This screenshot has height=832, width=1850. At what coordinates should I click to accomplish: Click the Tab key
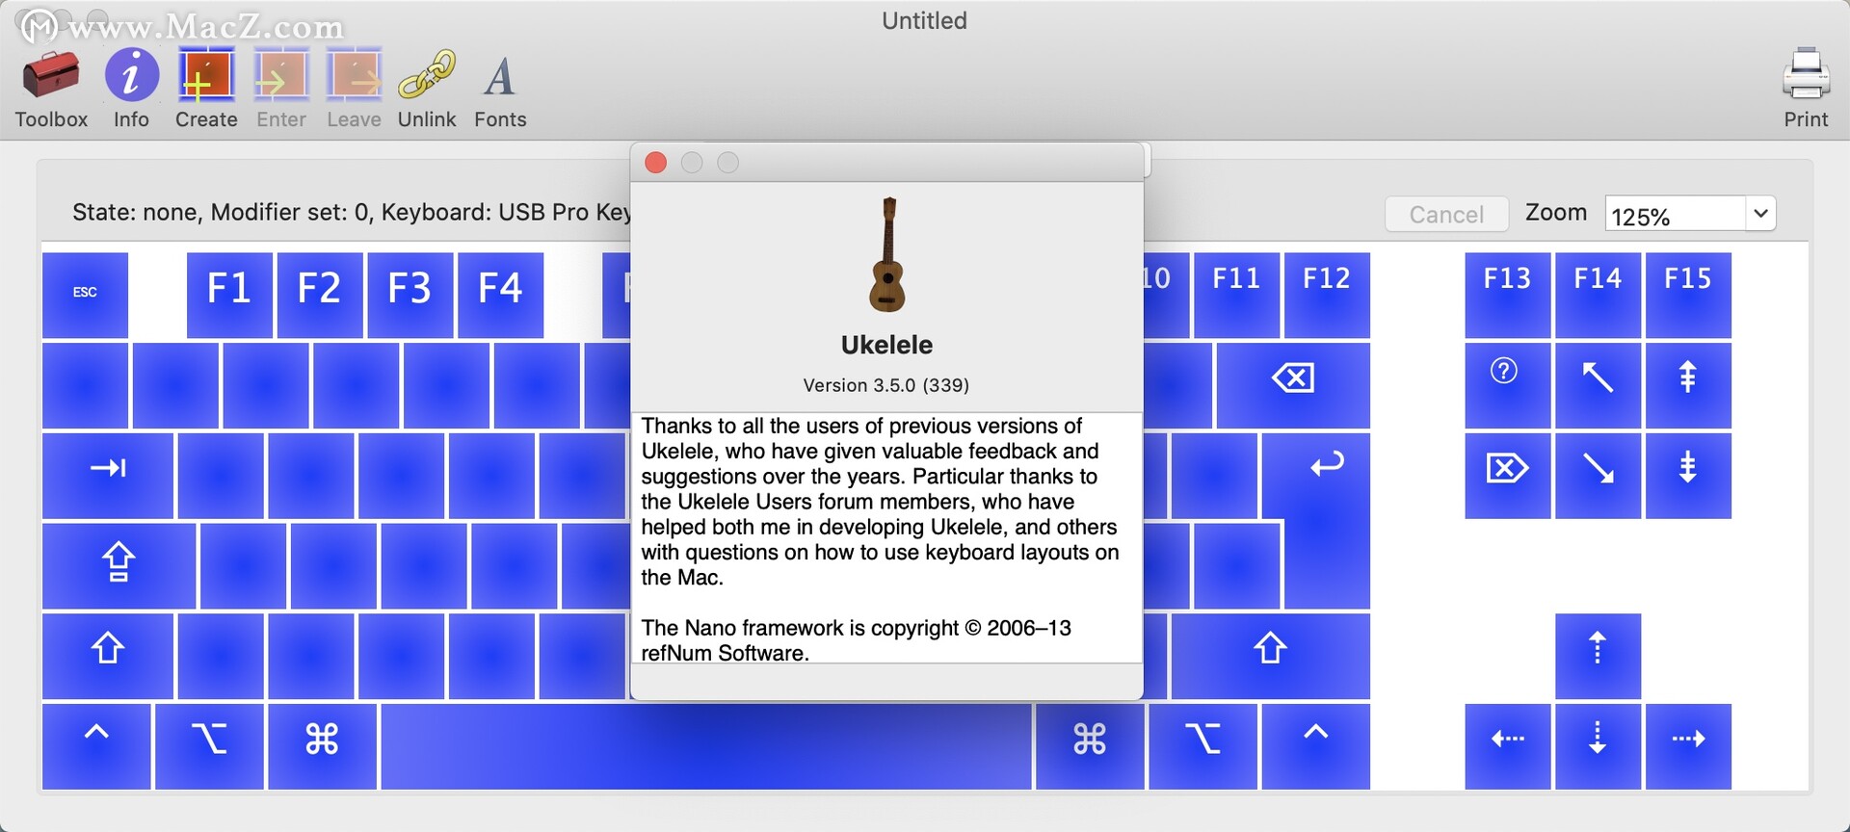point(108,476)
